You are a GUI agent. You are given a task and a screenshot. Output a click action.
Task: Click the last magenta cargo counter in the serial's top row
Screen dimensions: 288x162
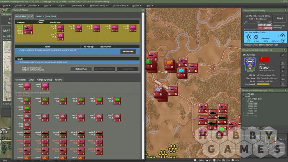point(133,28)
